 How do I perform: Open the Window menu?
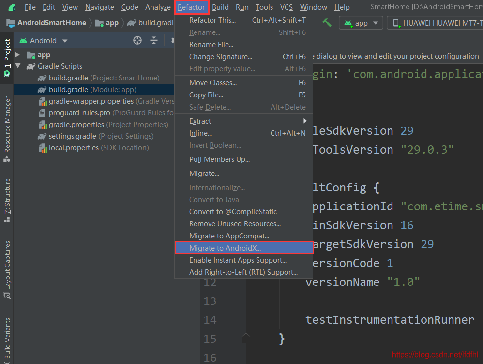[313, 7]
